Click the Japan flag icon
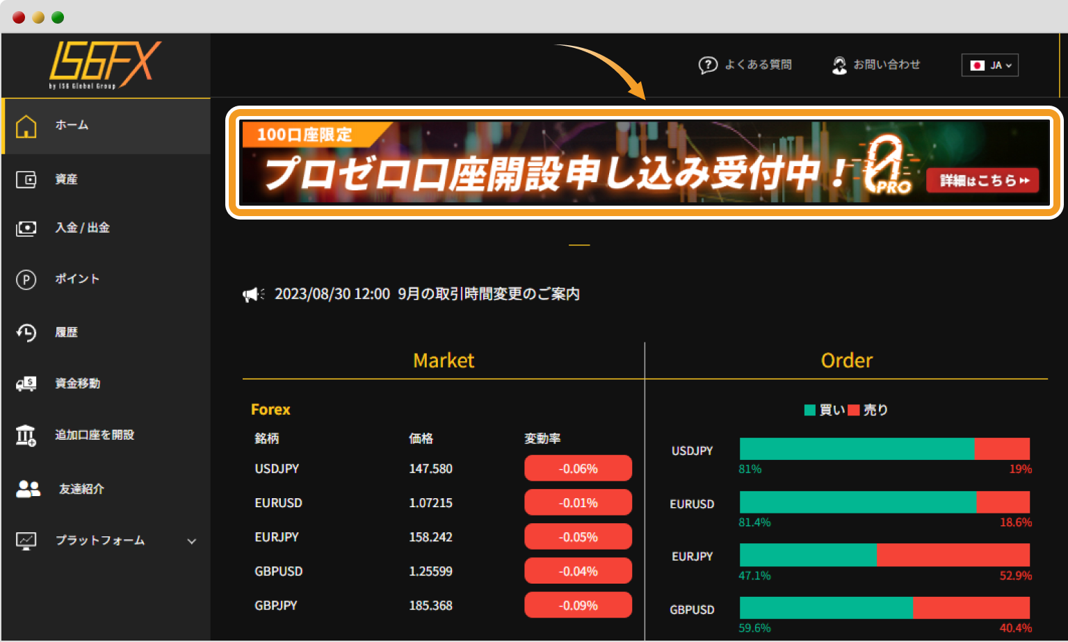Screen dimensions: 1068x642 coord(978,65)
